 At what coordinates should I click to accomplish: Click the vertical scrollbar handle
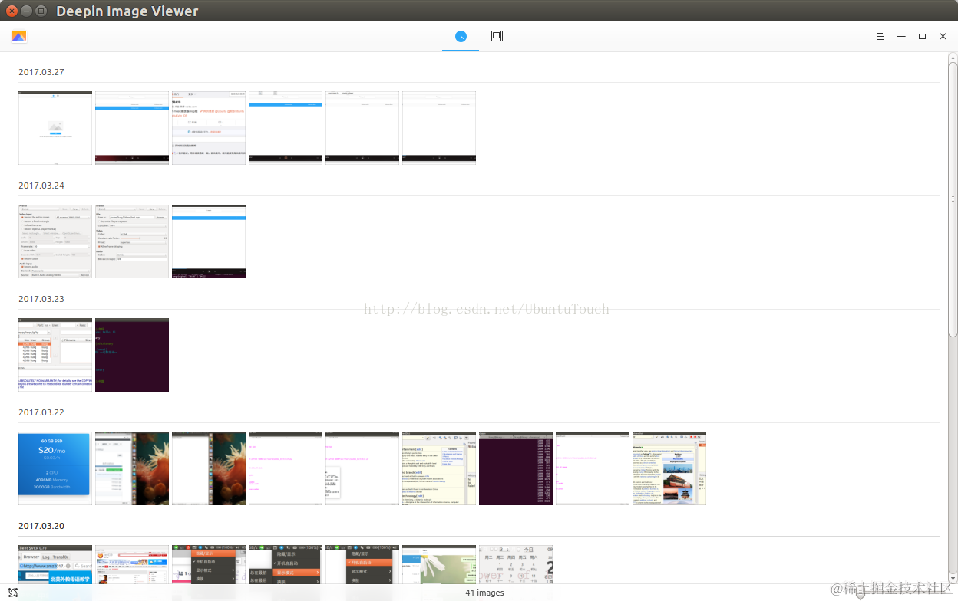coord(953,199)
